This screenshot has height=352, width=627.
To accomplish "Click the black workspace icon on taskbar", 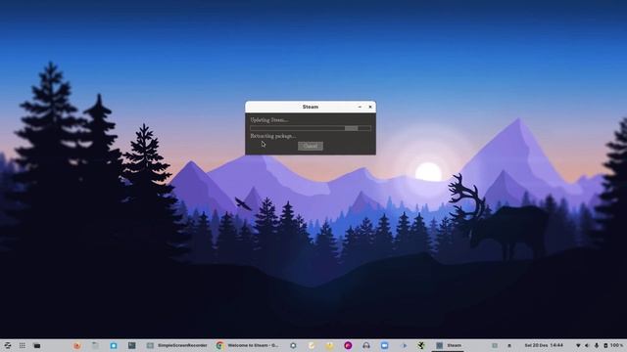I will pos(37,345).
